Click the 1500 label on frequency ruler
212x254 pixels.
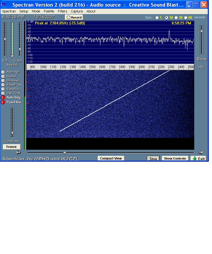92,67
